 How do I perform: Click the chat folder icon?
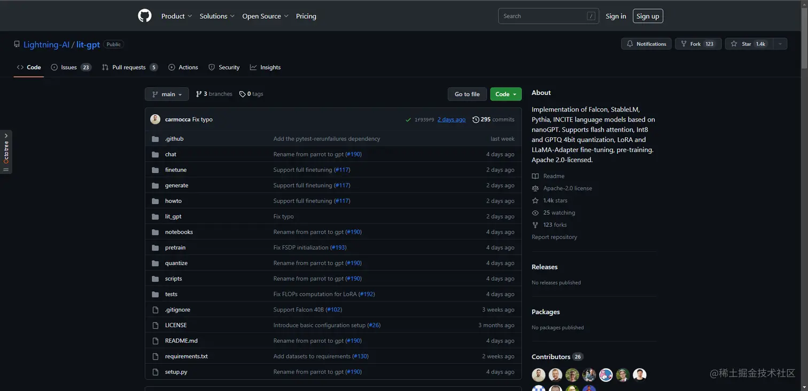pyautogui.click(x=156, y=154)
